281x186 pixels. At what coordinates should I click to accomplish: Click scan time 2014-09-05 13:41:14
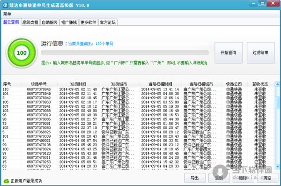tap(160, 89)
